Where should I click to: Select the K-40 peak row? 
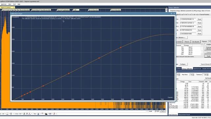[x=190, y=104]
